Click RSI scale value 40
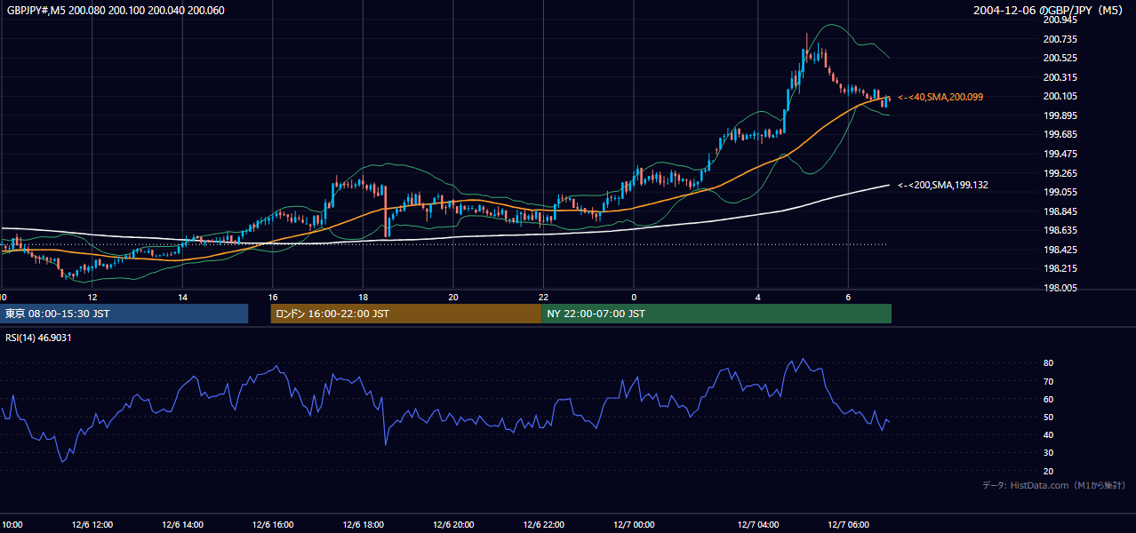 point(1048,434)
